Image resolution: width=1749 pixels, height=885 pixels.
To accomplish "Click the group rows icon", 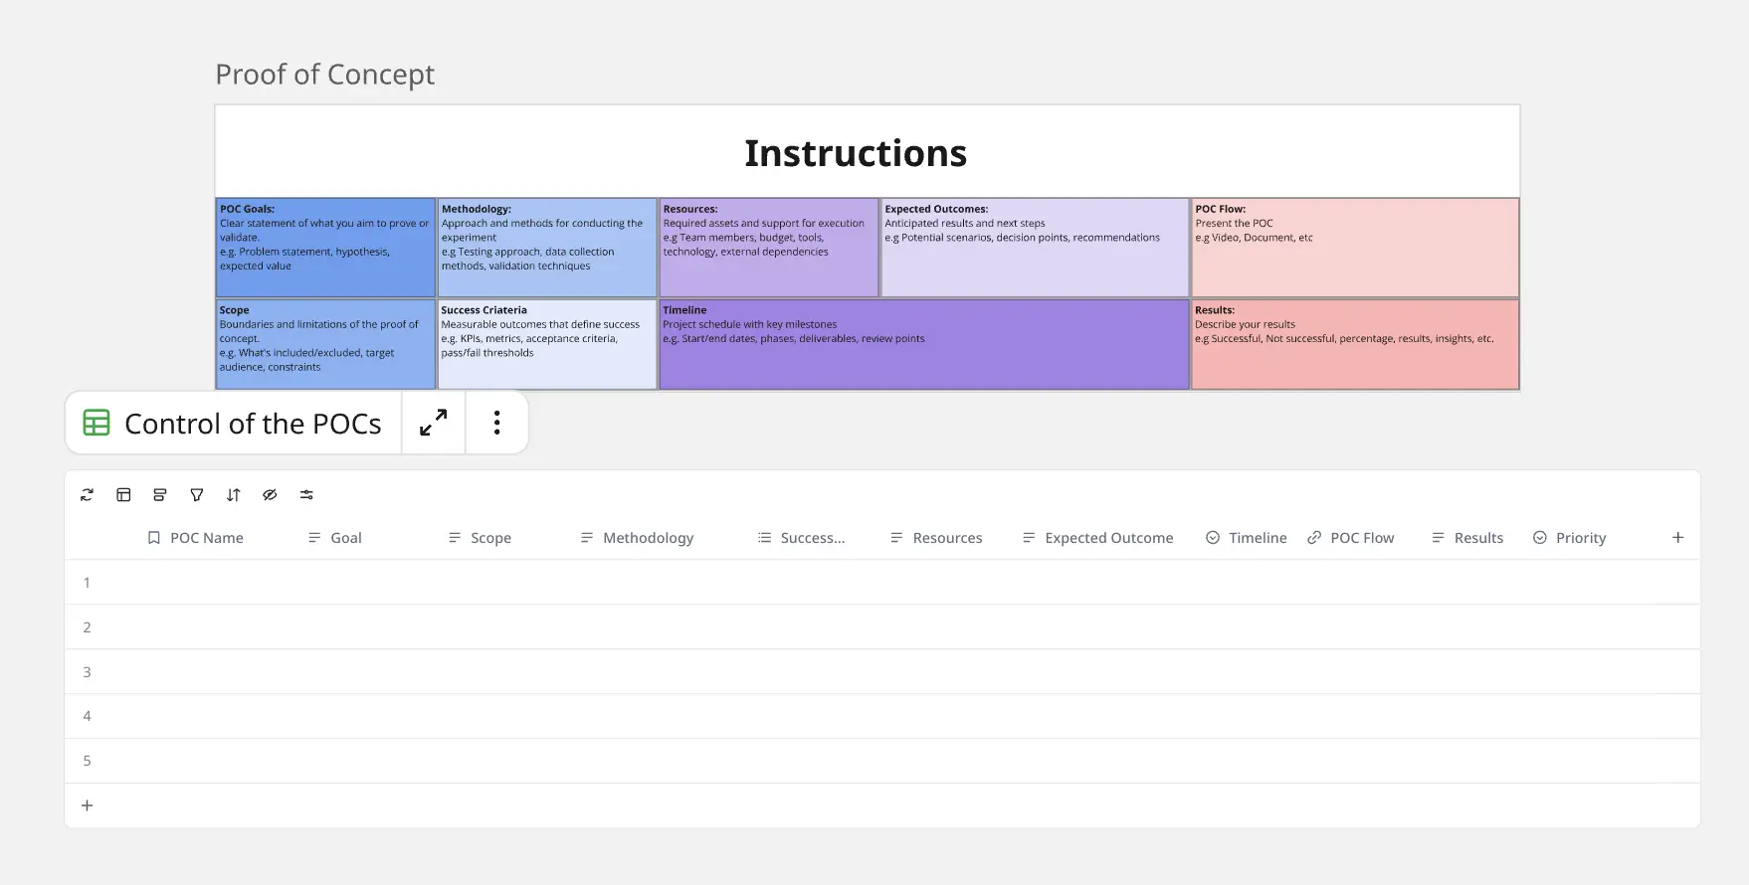I will [159, 494].
